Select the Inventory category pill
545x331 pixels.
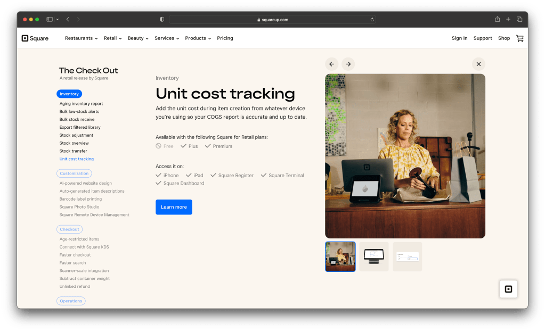click(x=69, y=94)
